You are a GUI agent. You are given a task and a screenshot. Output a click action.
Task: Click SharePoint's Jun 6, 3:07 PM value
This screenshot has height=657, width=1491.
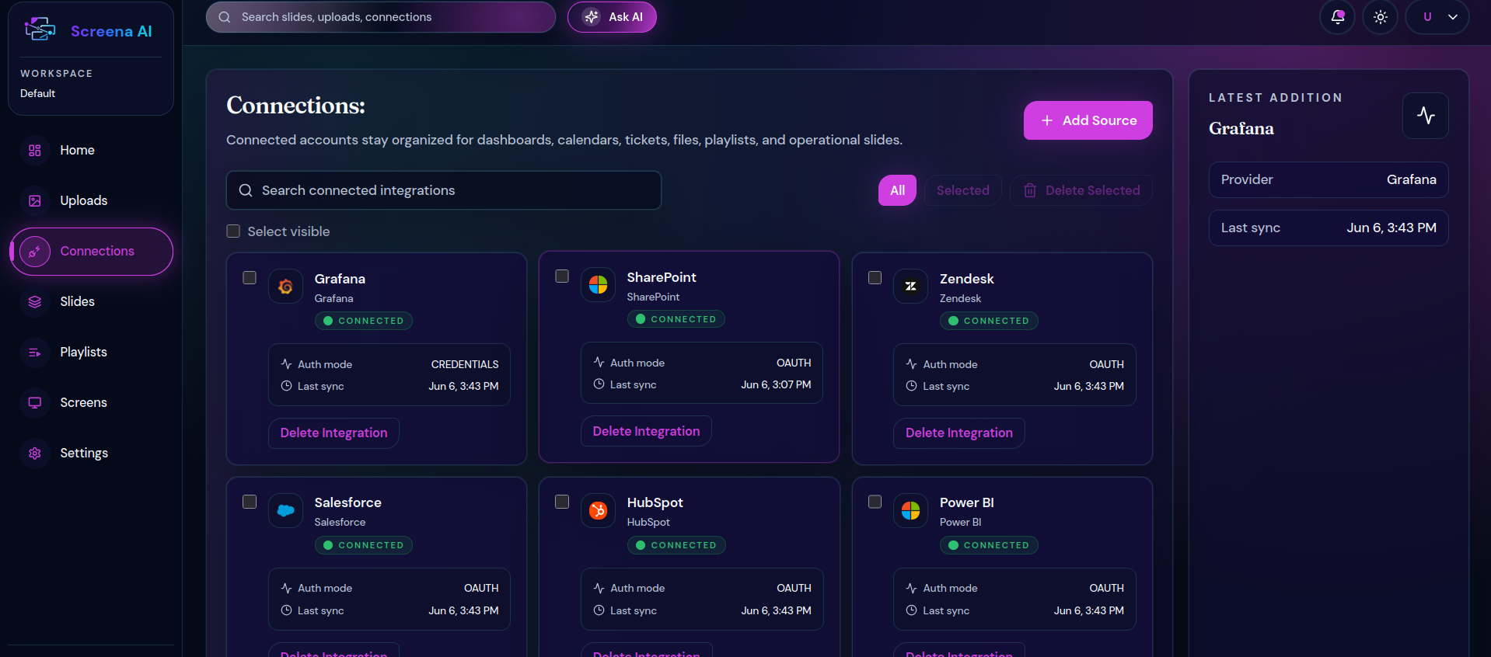pos(776,384)
